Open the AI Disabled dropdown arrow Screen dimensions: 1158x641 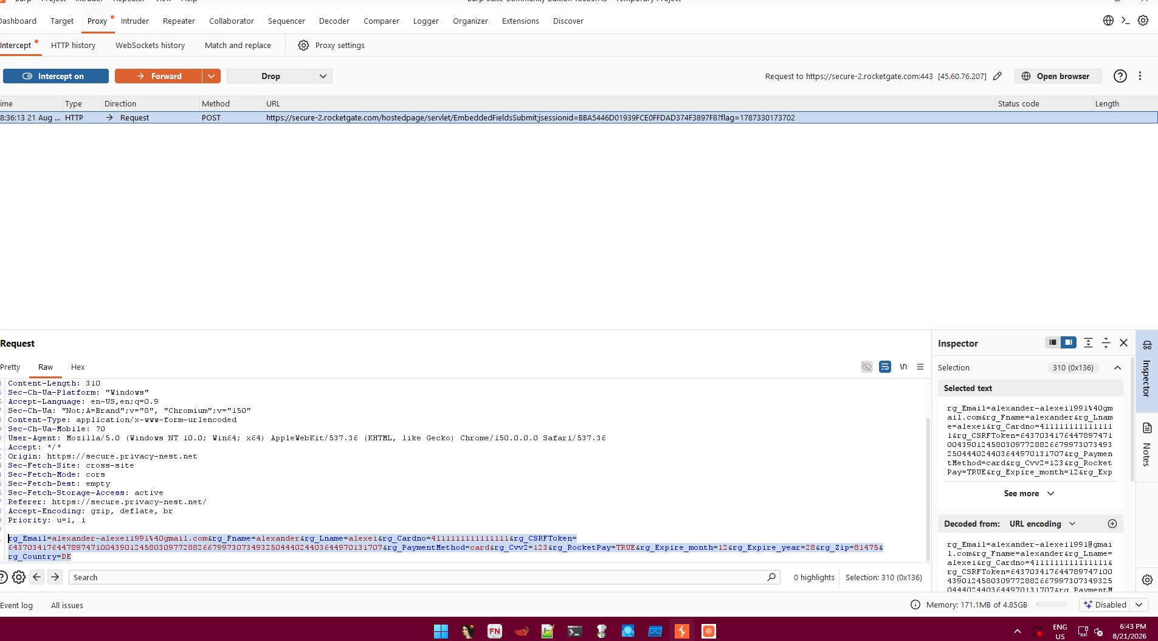click(x=1139, y=605)
